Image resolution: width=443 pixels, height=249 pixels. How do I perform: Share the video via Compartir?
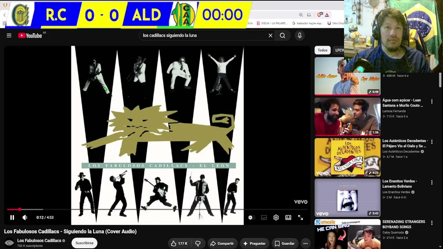222,243
